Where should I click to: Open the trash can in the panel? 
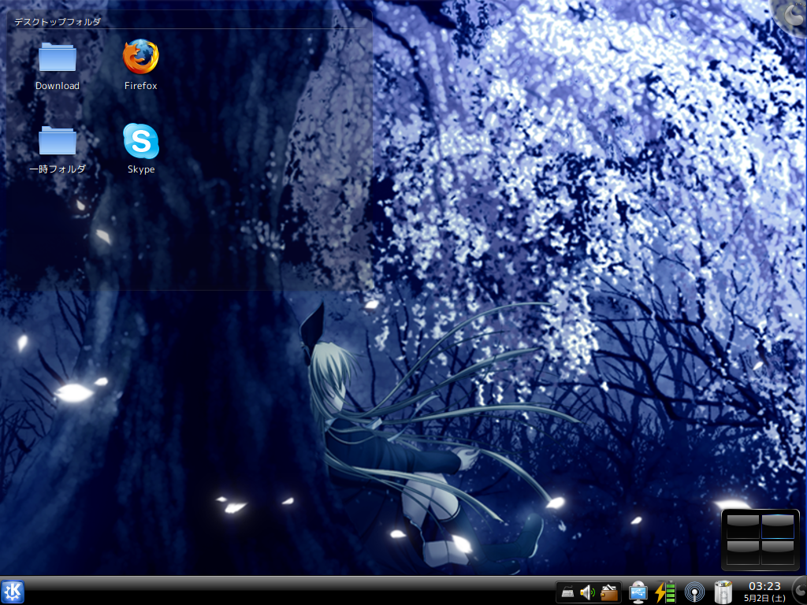[x=723, y=592]
